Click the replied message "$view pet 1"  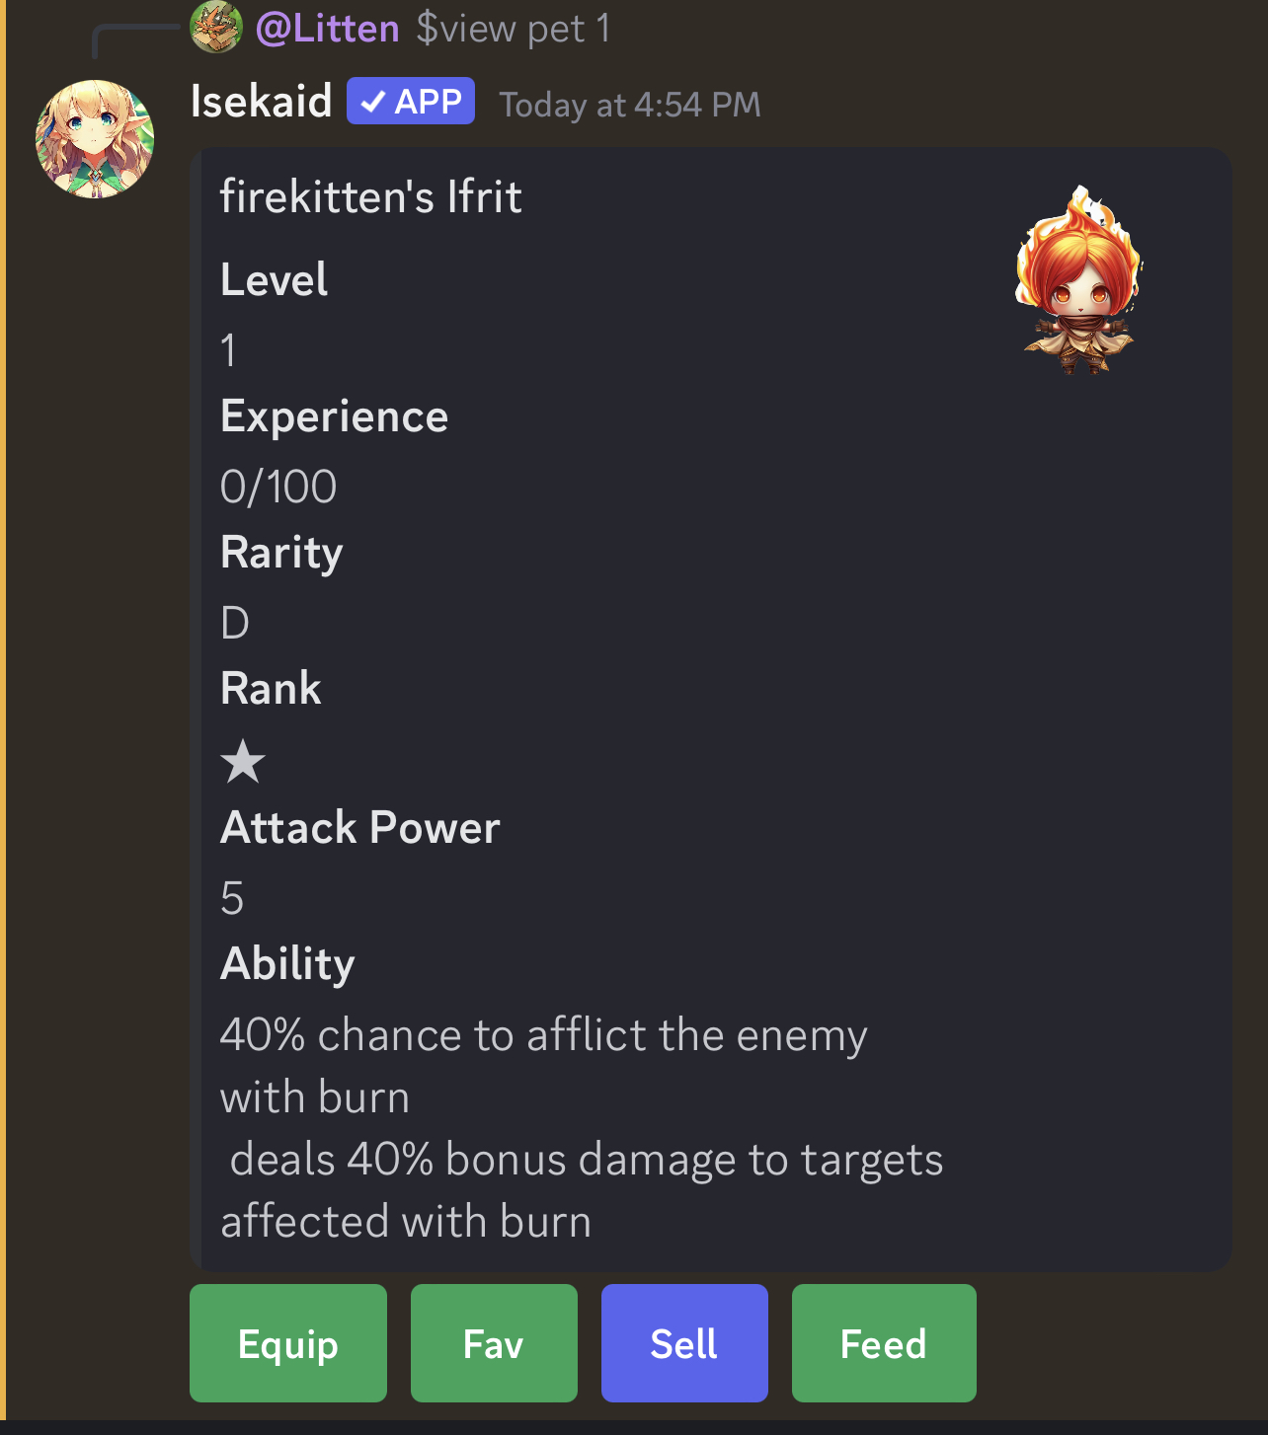[x=513, y=29]
